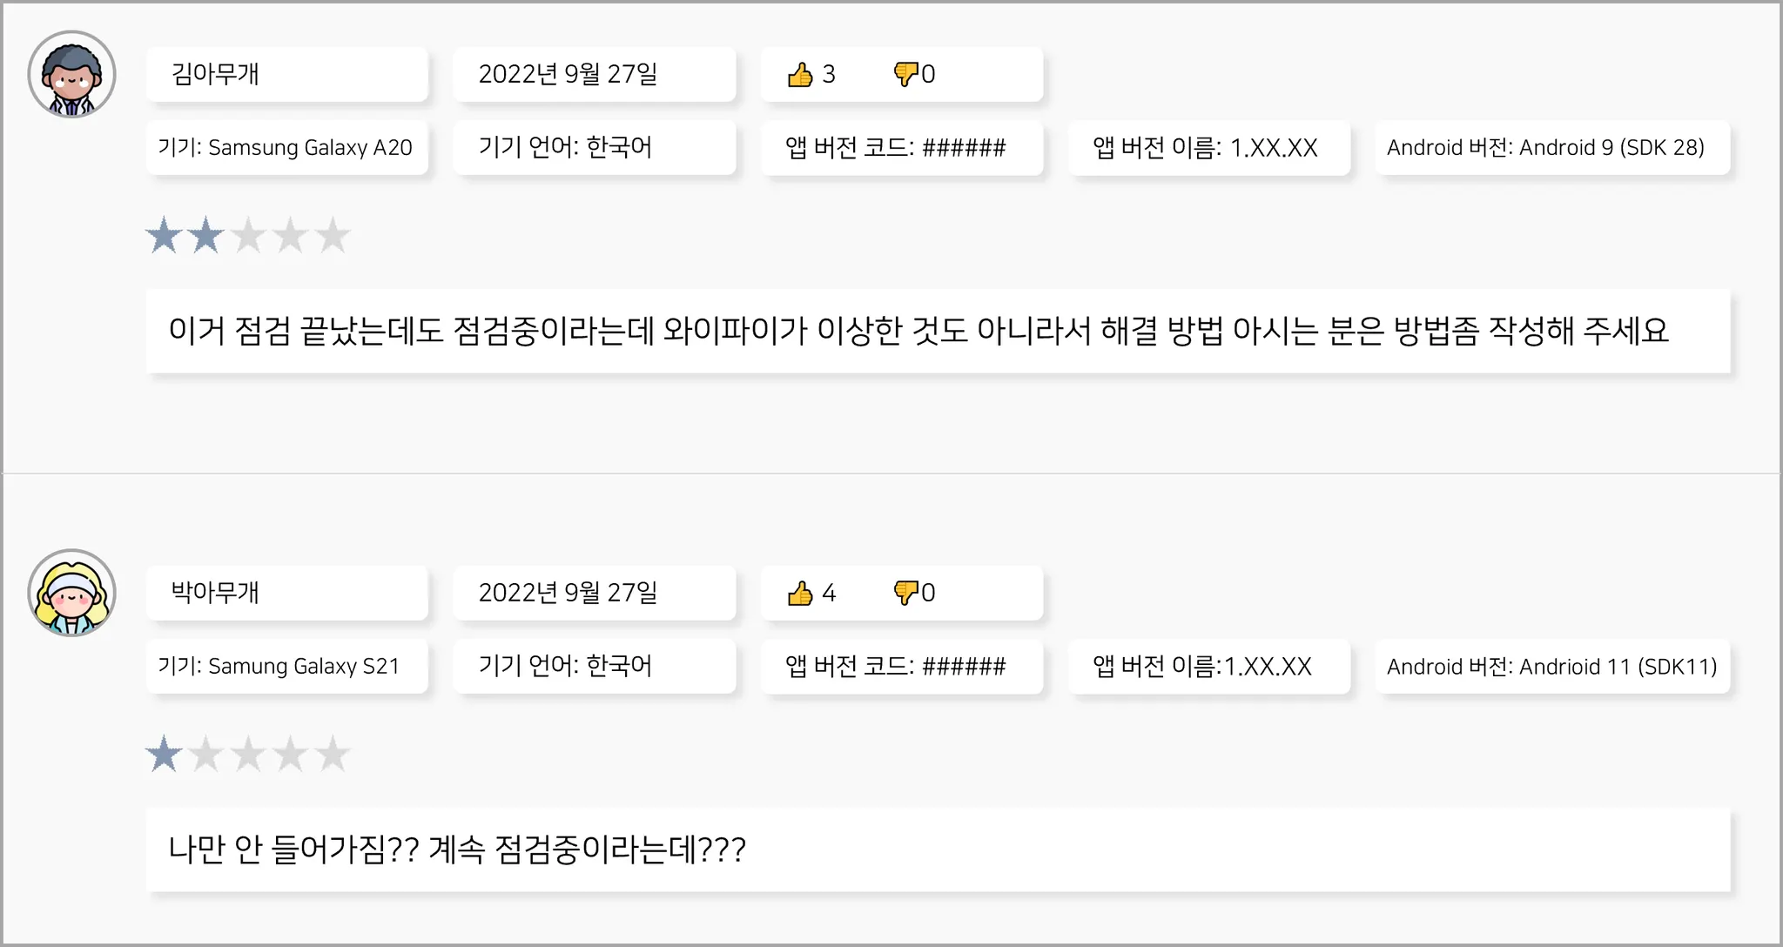Click the Android 9 (SDK 28) version tag

coord(1551,148)
